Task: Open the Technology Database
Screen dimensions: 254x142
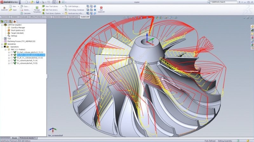Action: (74, 10)
